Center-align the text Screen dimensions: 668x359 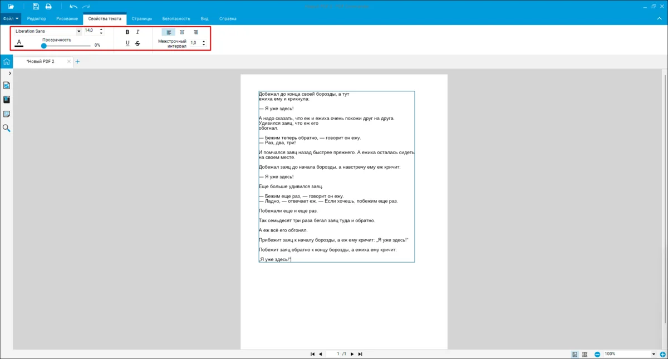pos(181,32)
